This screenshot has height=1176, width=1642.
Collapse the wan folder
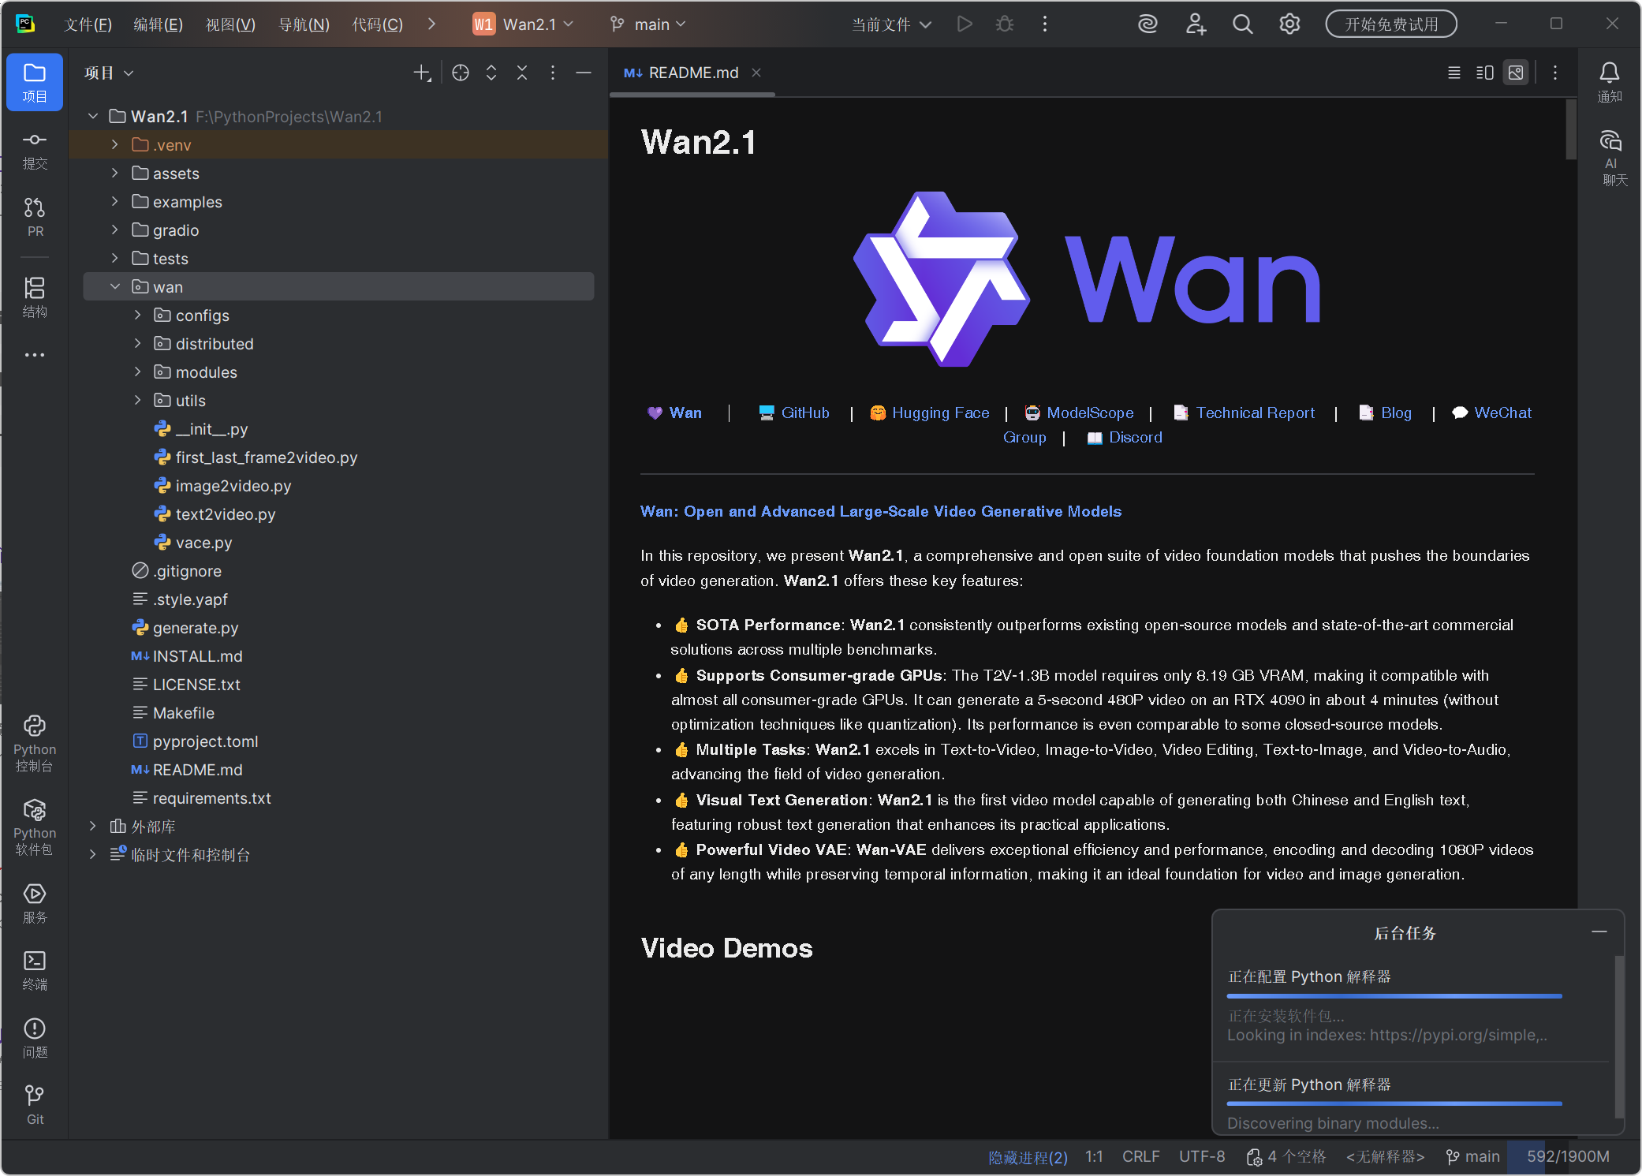(115, 287)
